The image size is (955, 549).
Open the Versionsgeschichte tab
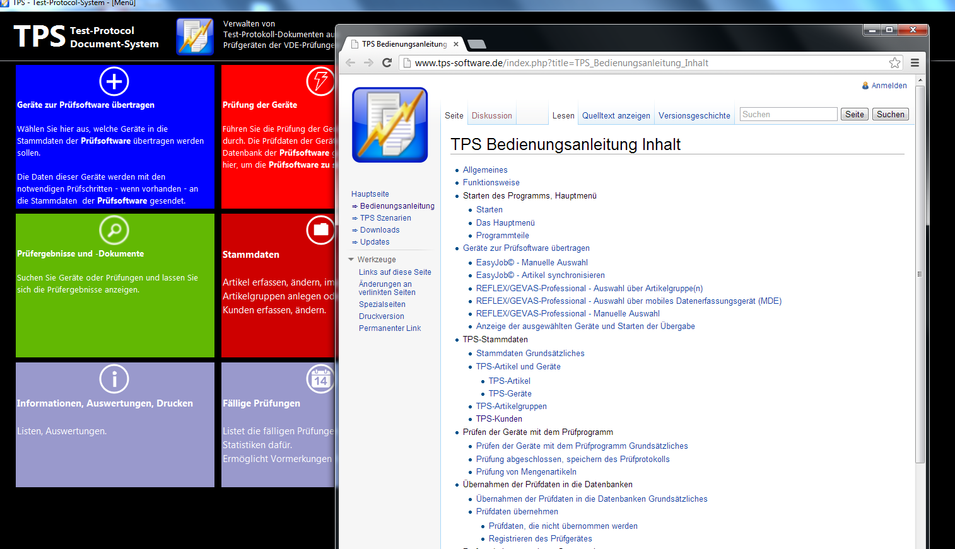694,116
